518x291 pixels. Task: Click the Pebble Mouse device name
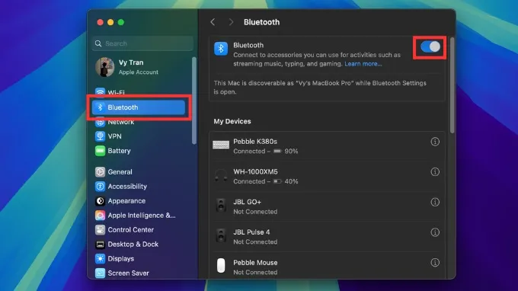(x=255, y=263)
